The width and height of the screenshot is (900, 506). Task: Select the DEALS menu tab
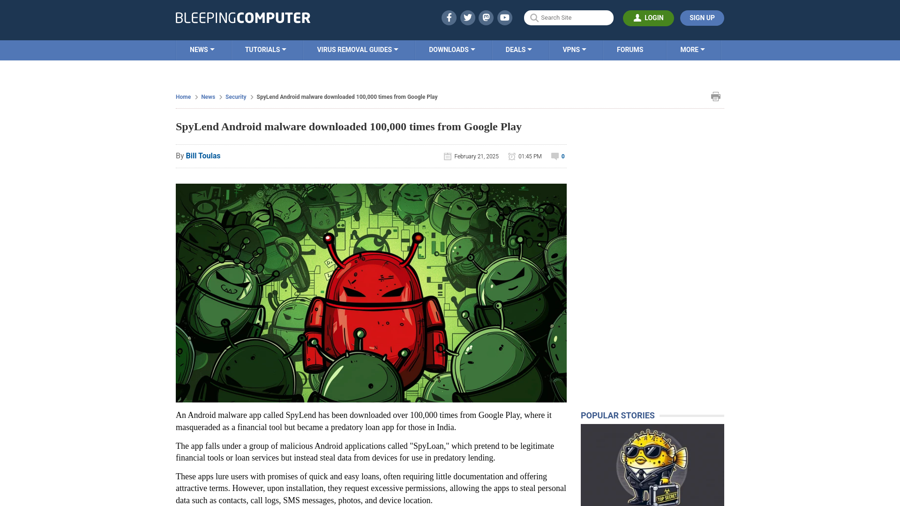518,49
